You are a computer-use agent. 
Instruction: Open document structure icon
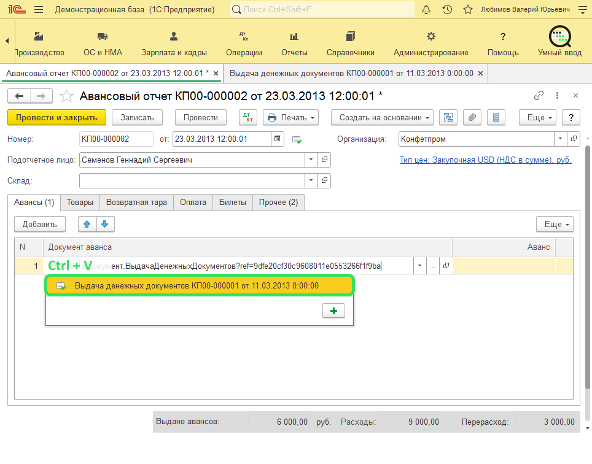(x=448, y=117)
